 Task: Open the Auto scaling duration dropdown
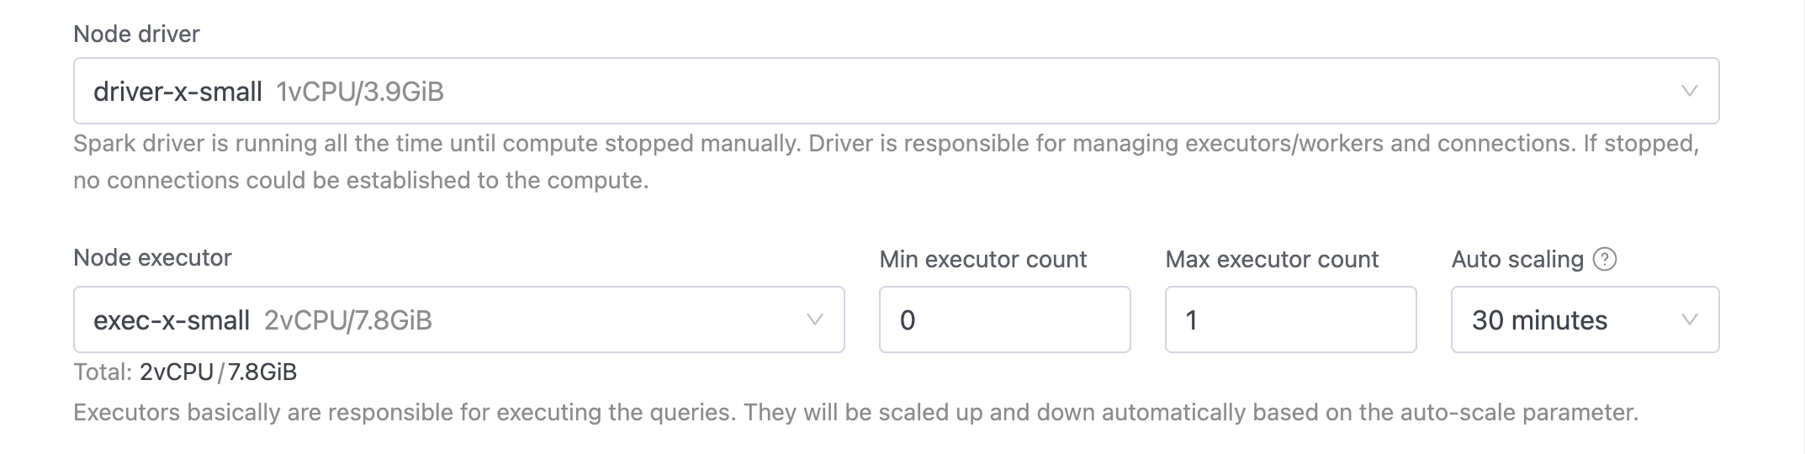click(1584, 319)
